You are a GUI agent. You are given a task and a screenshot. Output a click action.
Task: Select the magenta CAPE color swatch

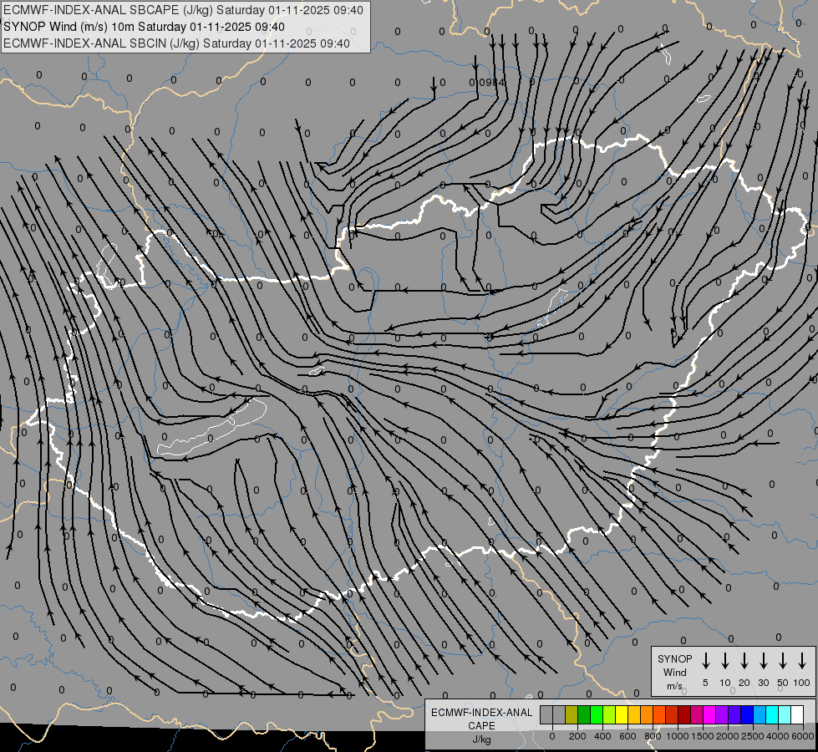(x=709, y=714)
